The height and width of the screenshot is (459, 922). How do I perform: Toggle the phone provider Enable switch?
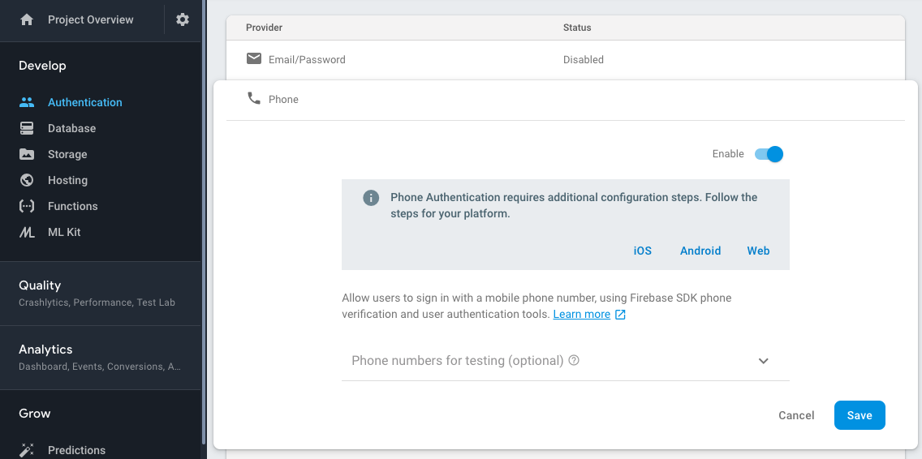point(769,154)
